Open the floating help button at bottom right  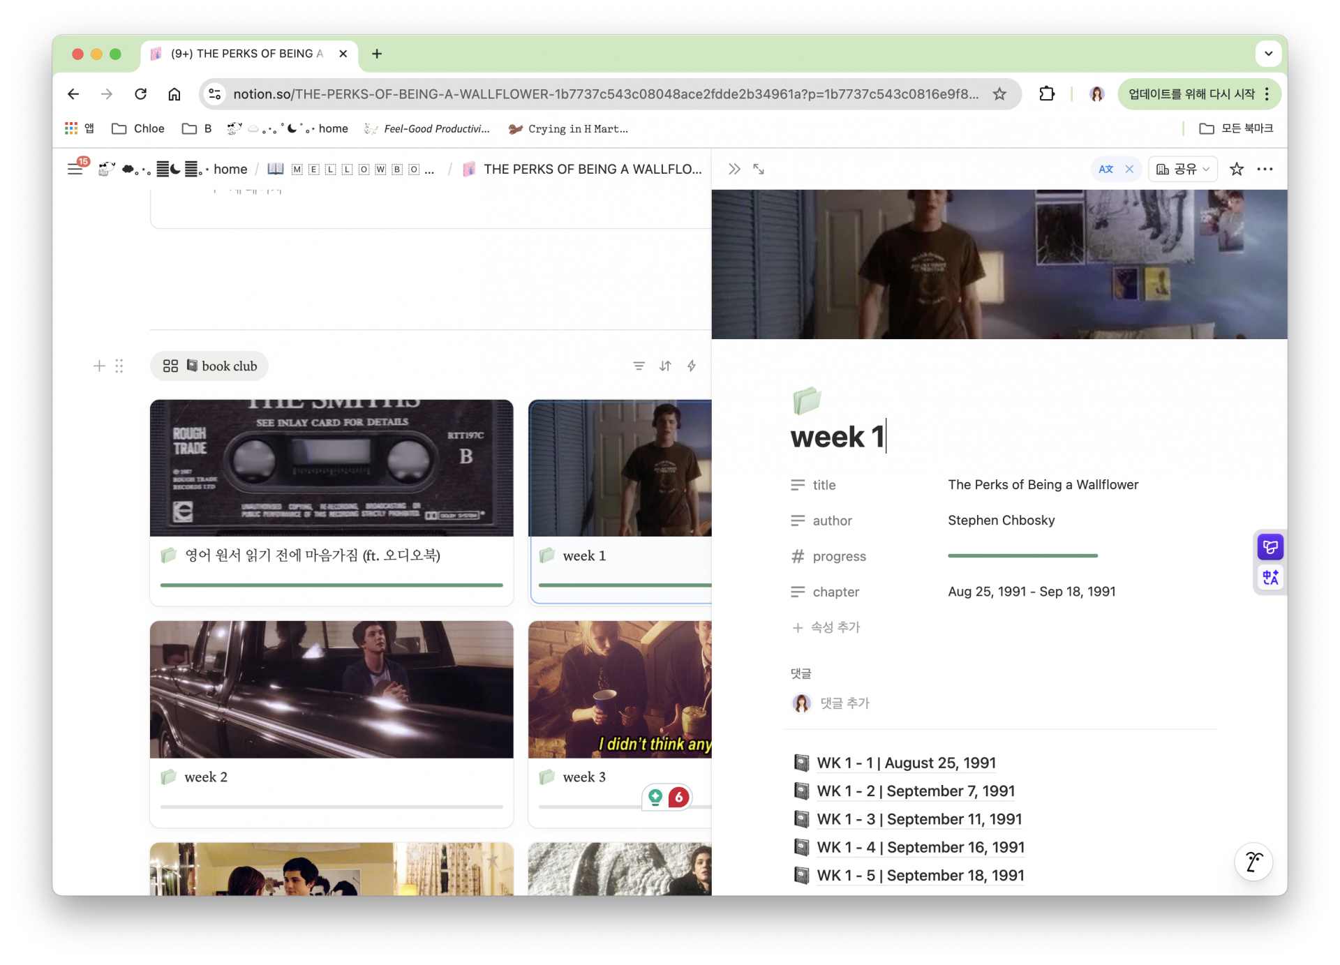point(1253,862)
